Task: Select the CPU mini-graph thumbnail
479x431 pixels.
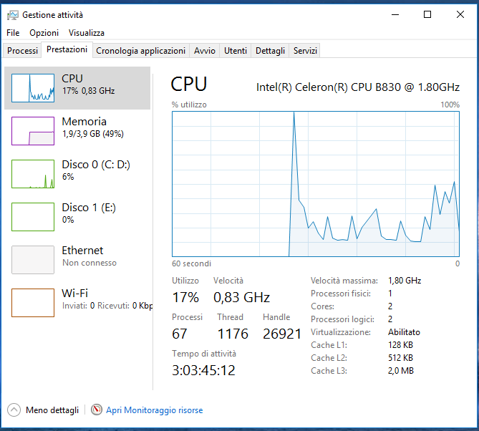Action: pos(33,88)
